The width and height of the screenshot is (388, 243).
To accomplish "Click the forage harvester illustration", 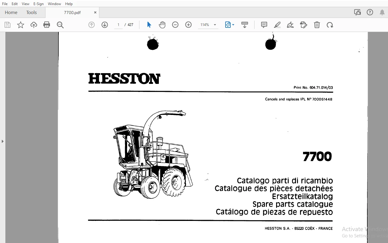I will click(x=153, y=154).
